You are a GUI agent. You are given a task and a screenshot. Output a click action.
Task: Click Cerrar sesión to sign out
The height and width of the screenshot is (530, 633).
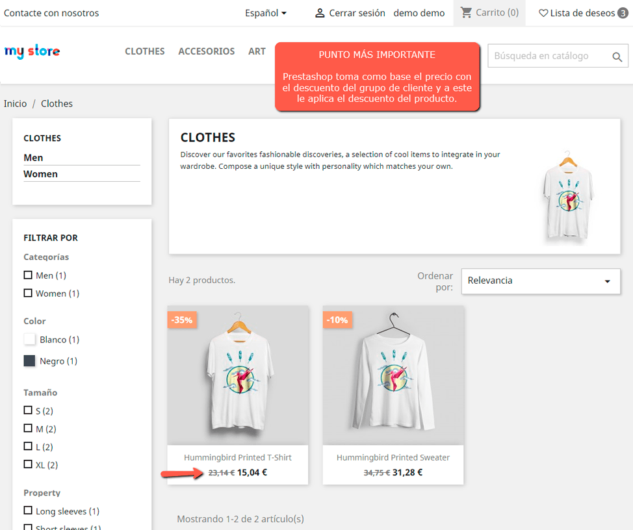[357, 13]
